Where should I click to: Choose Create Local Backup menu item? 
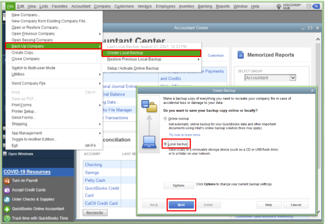(151, 53)
